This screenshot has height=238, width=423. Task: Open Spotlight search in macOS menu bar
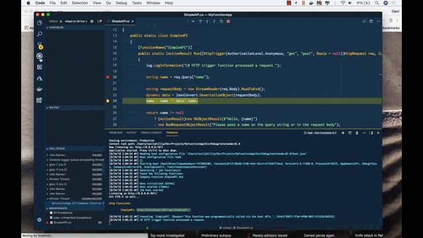377,3
